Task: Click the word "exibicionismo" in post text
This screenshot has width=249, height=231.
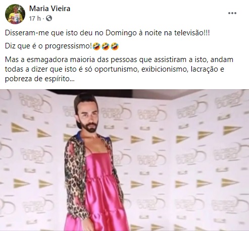Action: pyautogui.click(x=164, y=69)
